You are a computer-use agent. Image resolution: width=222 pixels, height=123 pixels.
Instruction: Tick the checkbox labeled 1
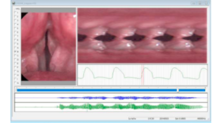[15, 13]
